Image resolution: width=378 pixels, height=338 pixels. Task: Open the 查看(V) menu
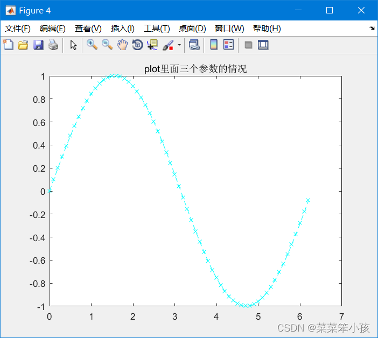tap(88, 29)
